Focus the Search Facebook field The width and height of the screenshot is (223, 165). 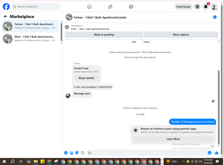(x=36, y=7)
